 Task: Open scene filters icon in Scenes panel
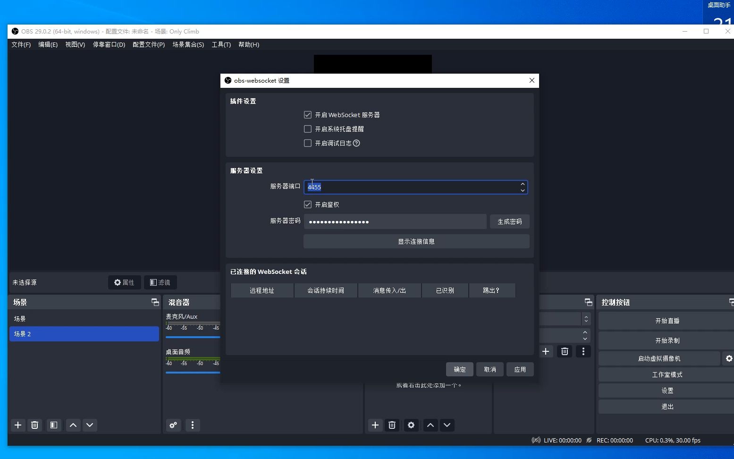click(54, 425)
